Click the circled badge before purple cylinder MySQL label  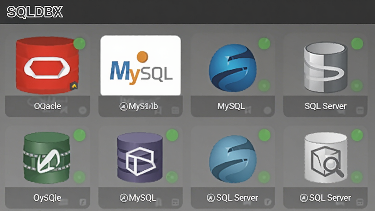pyautogui.click(x=123, y=198)
